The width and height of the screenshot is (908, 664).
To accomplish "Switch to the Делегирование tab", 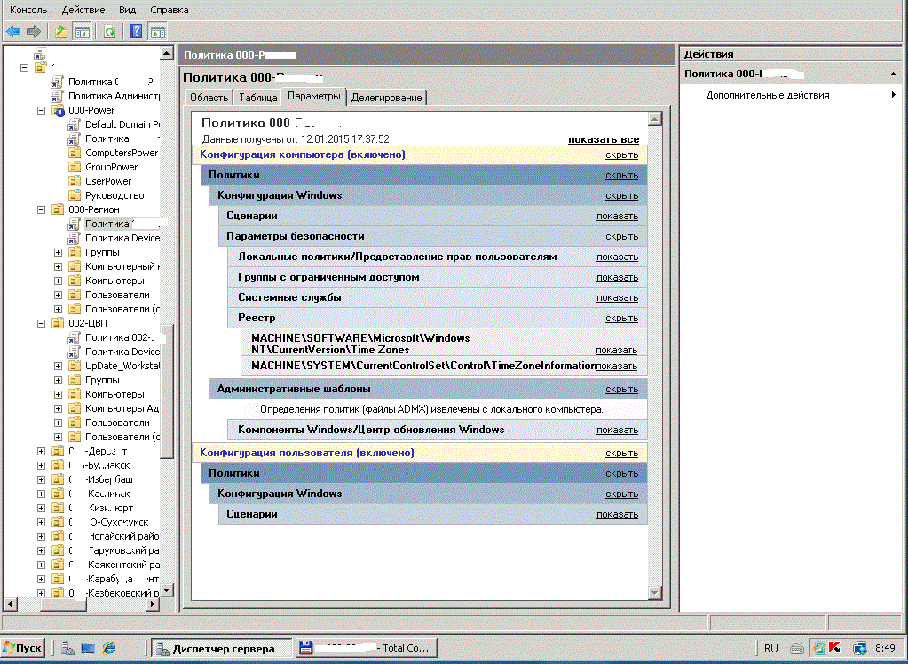I will coord(386,98).
